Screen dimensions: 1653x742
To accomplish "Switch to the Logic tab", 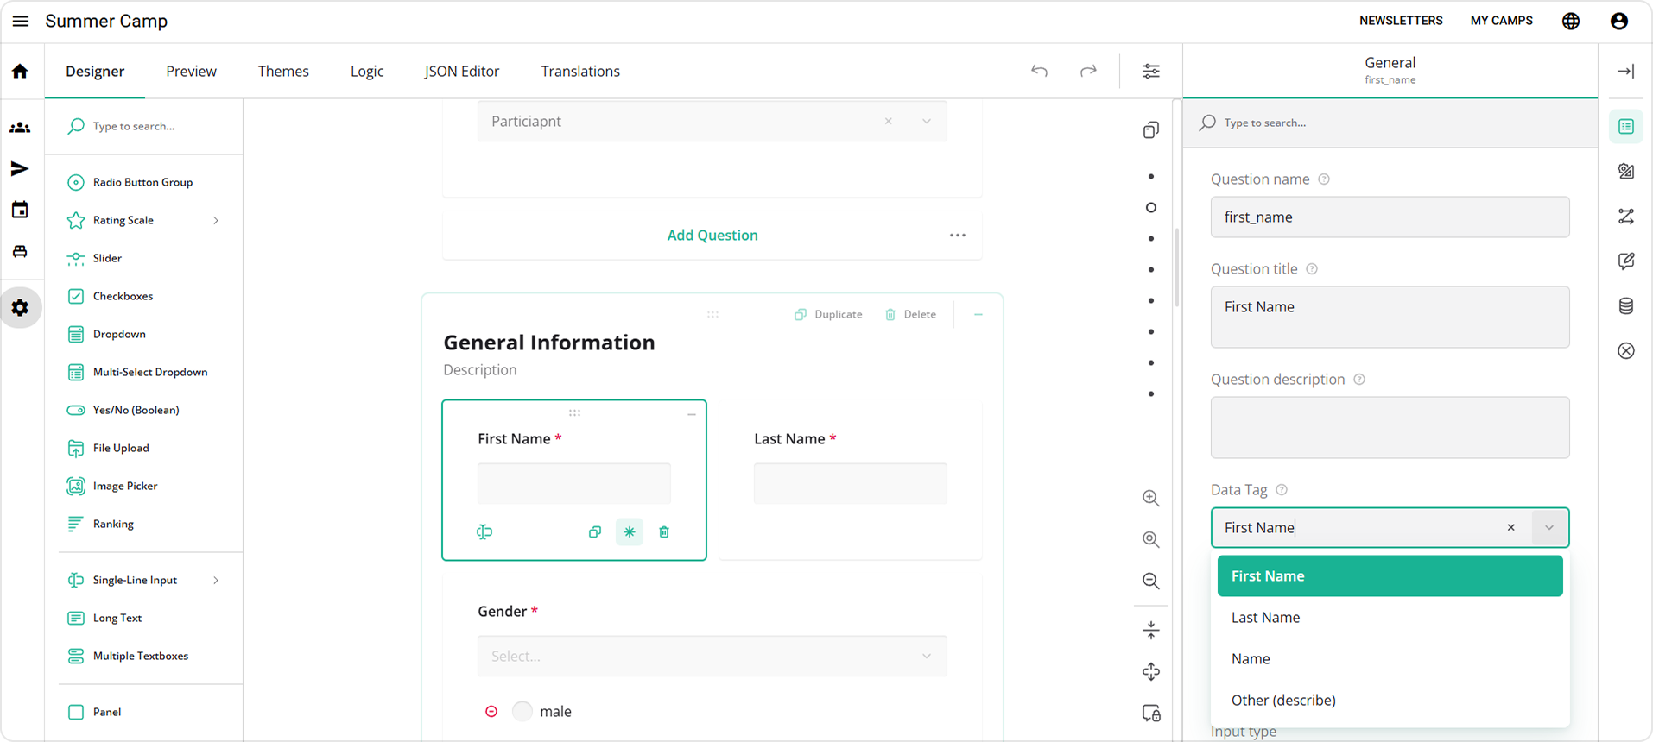I will coord(367,72).
